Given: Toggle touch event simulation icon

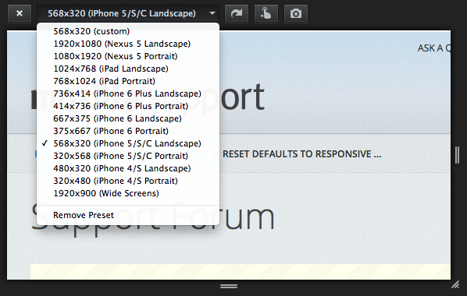Looking at the screenshot, I should pyautogui.click(x=266, y=13).
